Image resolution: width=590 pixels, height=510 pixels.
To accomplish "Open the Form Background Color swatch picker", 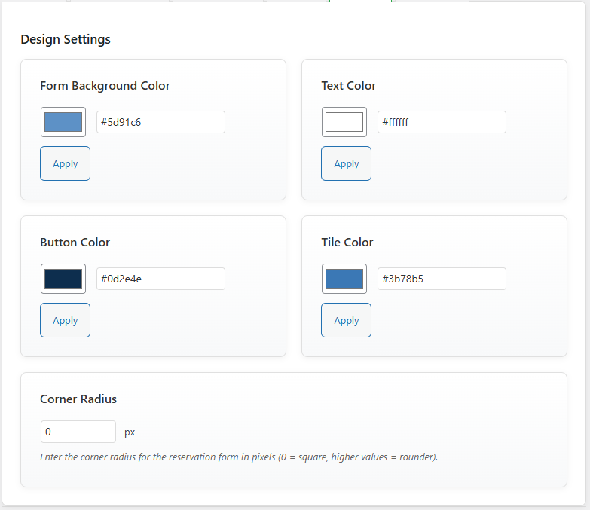I will [63, 122].
